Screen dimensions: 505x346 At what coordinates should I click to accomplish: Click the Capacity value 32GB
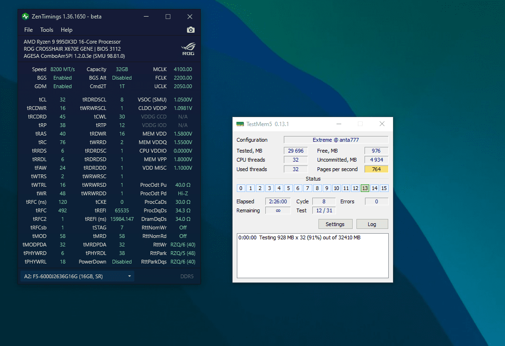click(x=122, y=69)
